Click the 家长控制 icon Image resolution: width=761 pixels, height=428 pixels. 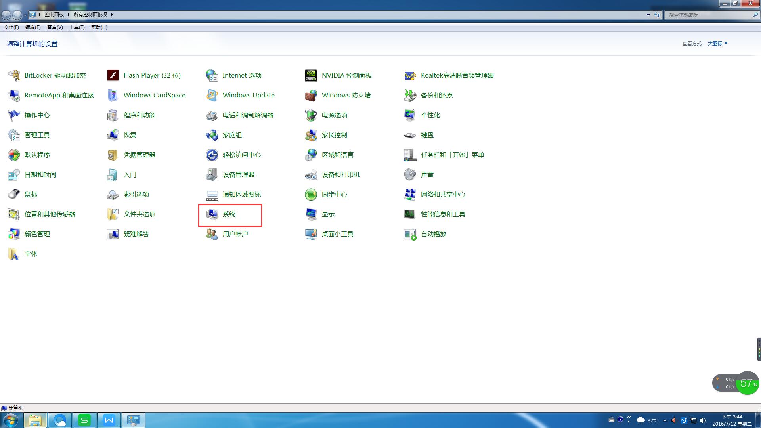pos(311,135)
